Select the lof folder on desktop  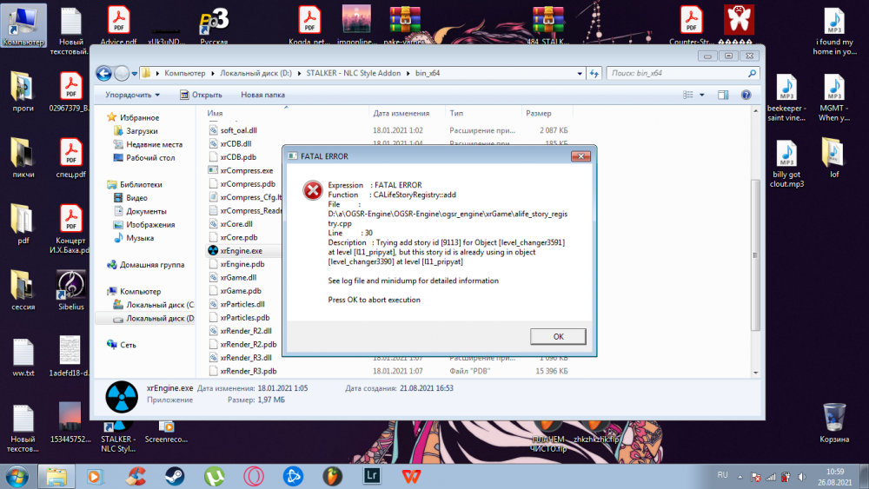(834, 158)
